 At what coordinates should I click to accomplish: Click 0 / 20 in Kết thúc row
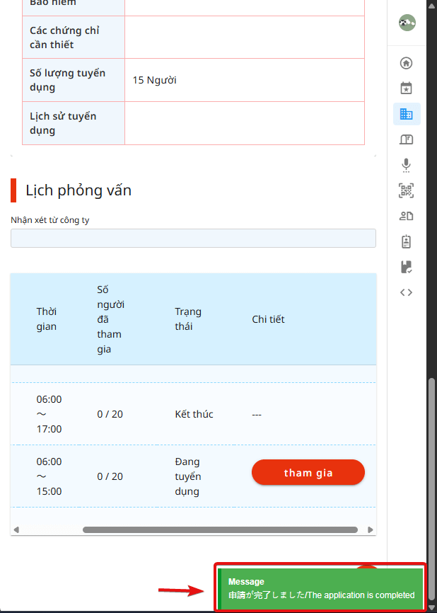coord(110,414)
